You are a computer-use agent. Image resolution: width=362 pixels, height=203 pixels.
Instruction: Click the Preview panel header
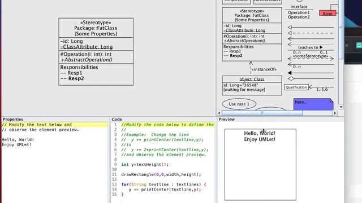point(227,119)
